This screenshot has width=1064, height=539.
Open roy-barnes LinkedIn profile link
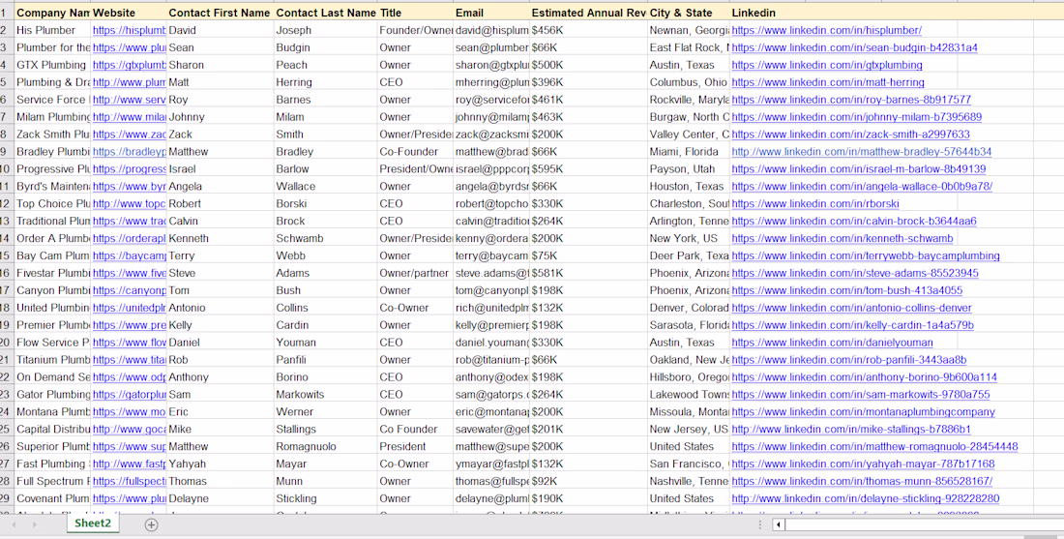pos(851,100)
